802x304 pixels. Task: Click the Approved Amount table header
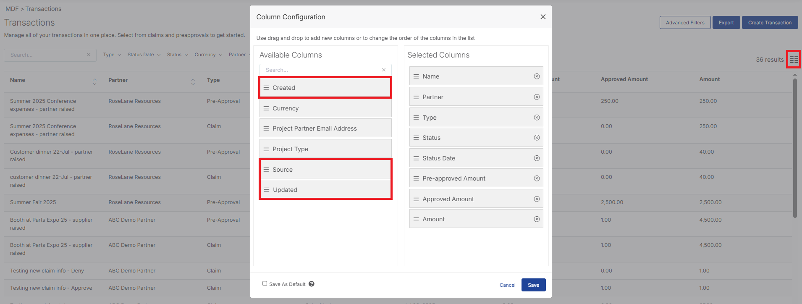pos(624,79)
